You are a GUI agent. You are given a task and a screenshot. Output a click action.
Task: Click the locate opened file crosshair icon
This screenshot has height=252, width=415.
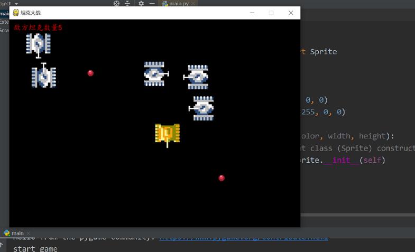116,4
